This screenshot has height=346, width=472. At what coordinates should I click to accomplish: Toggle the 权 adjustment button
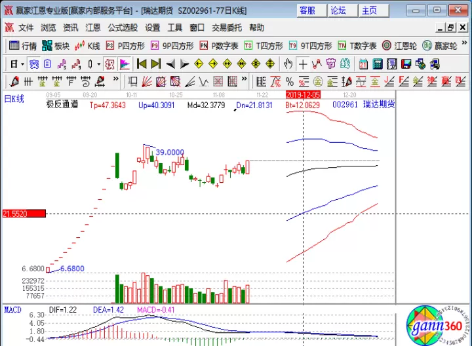[110, 64]
